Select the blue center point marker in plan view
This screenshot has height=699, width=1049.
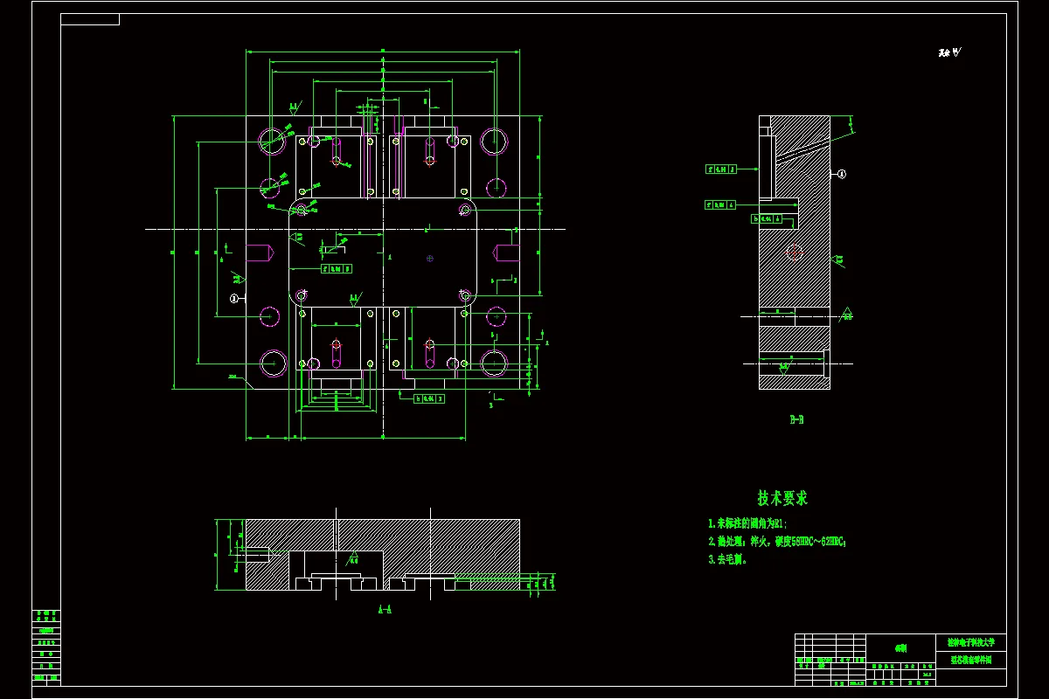coord(429,259)
